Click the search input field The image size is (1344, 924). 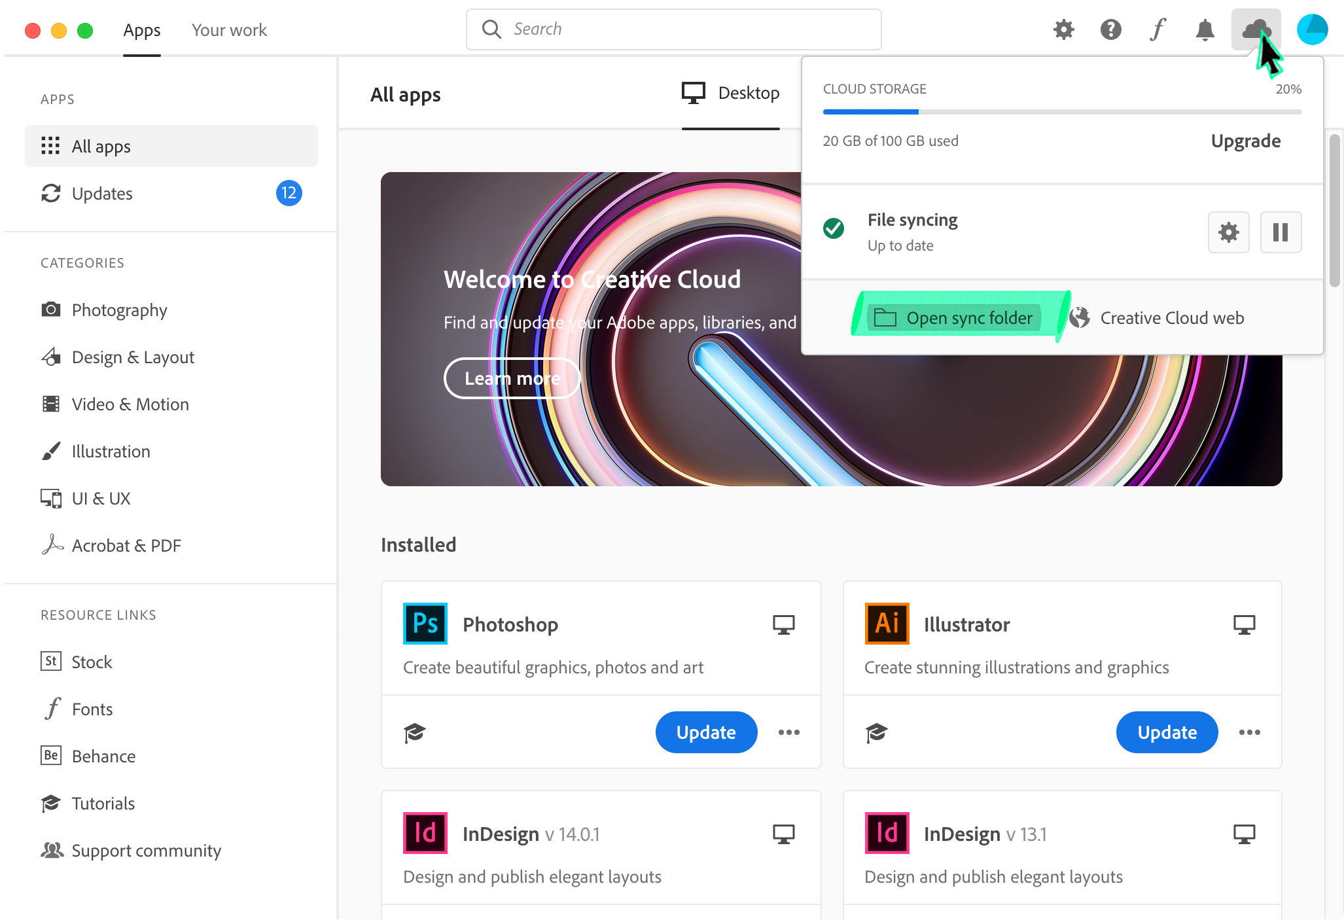pyautogui.click(x=673, y=29)
